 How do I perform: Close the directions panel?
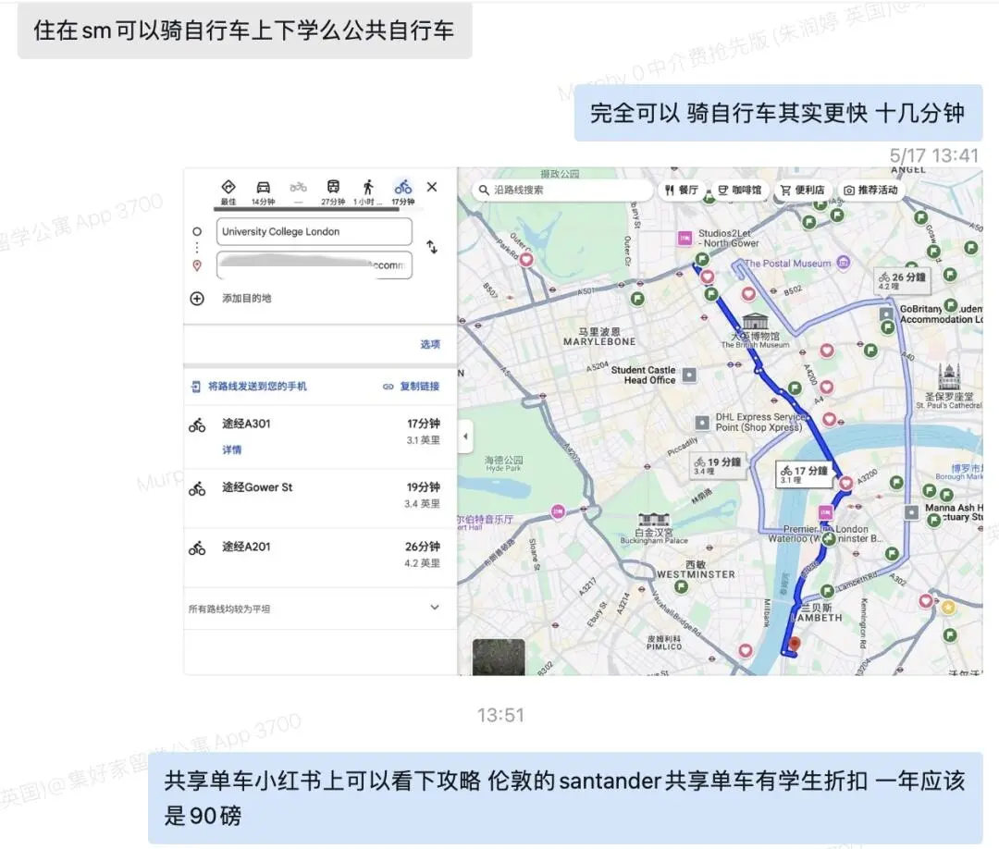[432, 187]
